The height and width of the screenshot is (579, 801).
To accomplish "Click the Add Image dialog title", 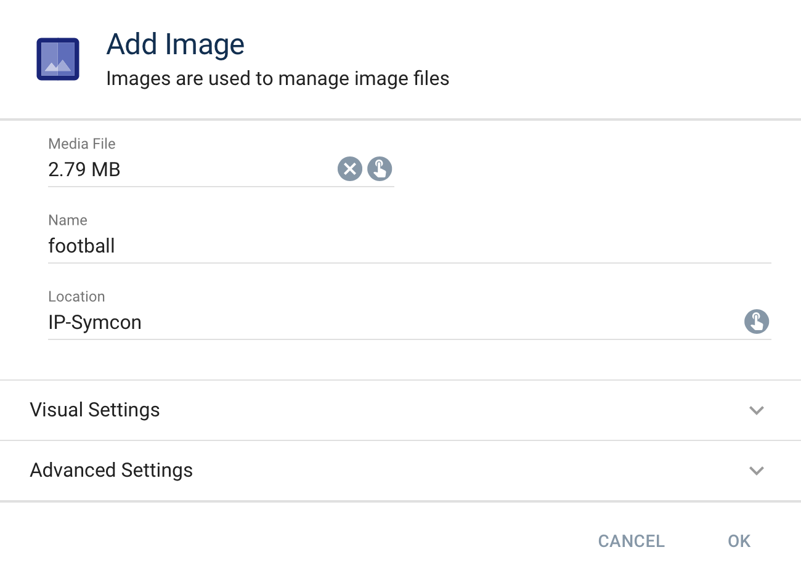I will click(176, 44).
